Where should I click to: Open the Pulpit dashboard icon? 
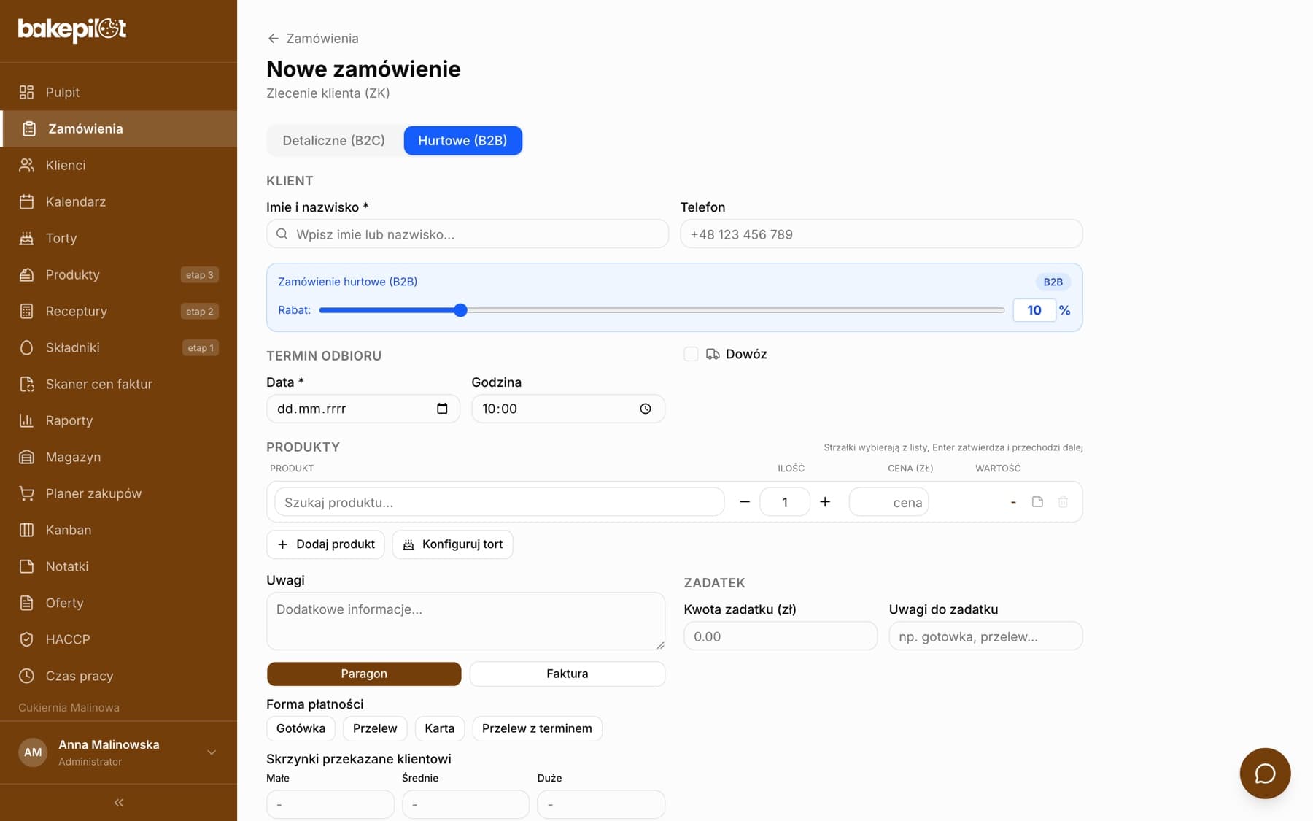26,92
